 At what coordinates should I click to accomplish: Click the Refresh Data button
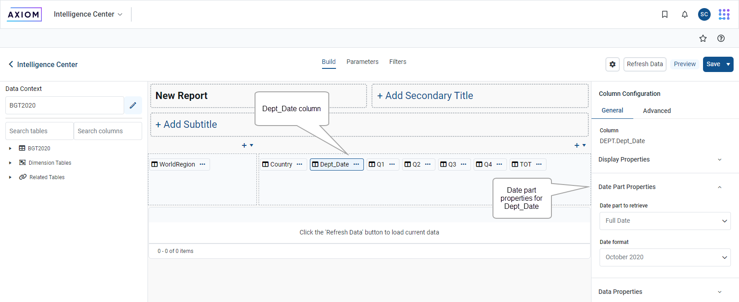click(645, 64)
